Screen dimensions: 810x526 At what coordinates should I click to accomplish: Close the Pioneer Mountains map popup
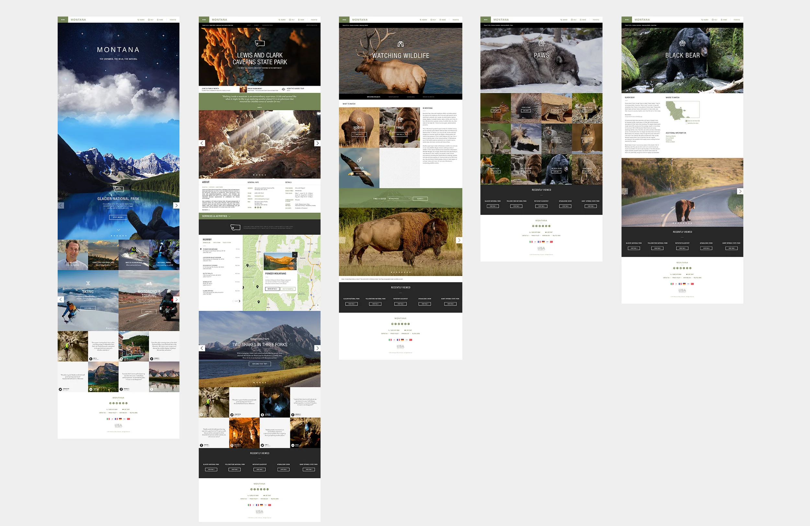tap(295, 255)
